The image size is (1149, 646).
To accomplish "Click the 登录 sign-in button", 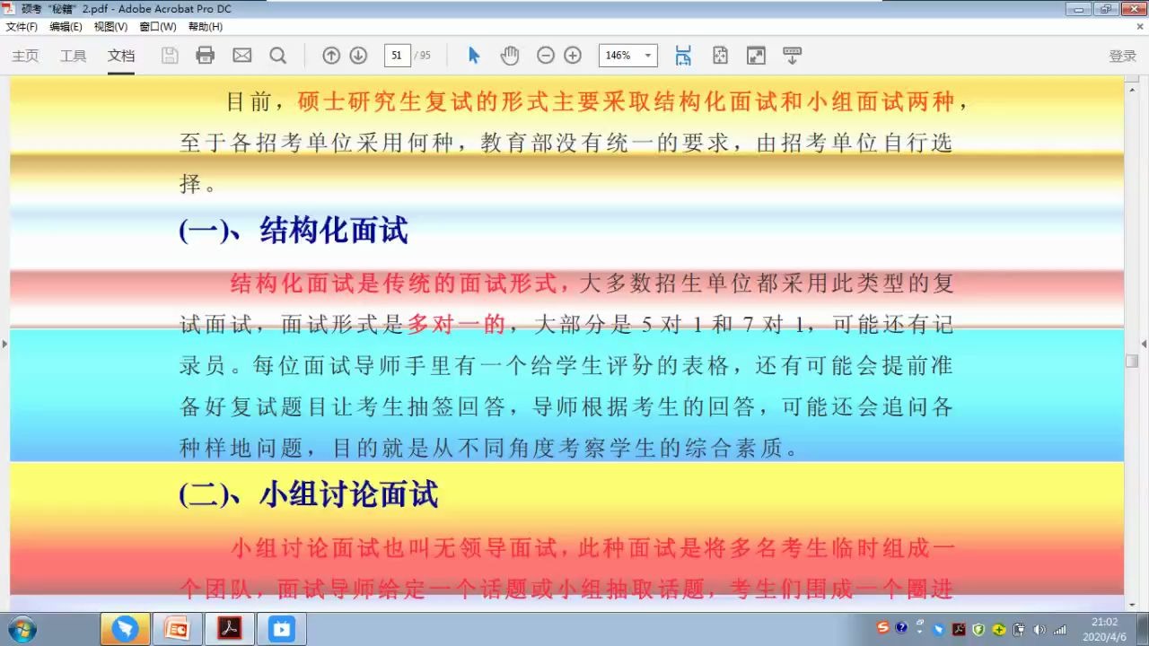I will pos(1121,55).
